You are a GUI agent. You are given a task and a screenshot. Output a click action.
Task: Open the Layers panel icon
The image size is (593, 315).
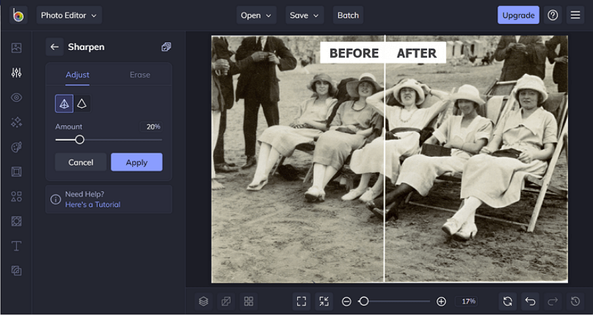[x=204, y=302]
